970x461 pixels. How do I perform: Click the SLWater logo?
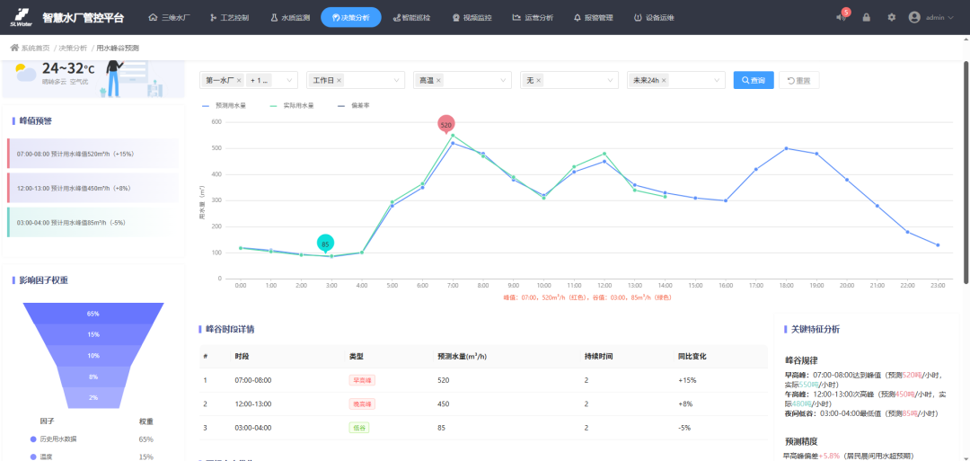(19, 17)
